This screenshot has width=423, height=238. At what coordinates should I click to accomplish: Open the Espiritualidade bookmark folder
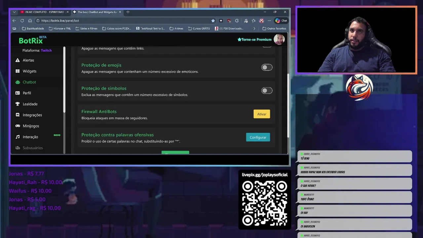[33, 28]
